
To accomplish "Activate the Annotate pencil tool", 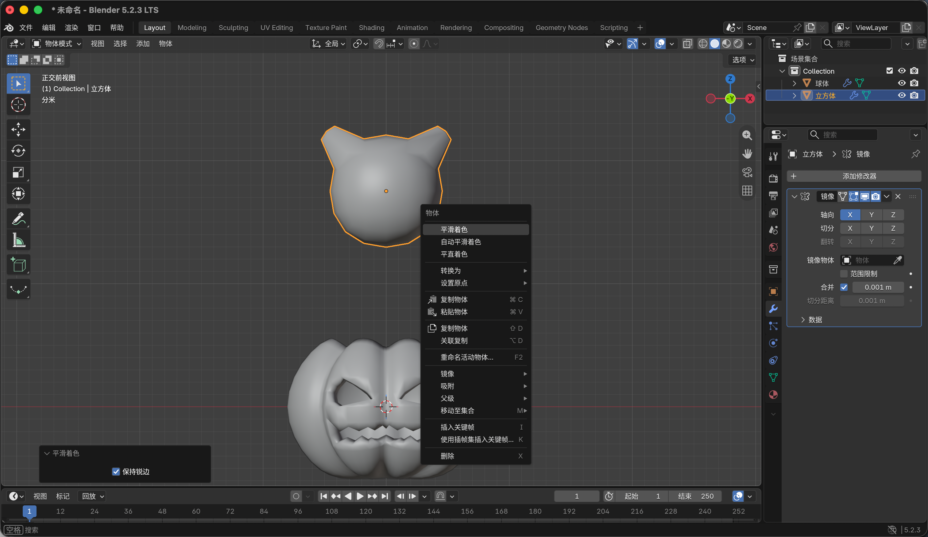I will (x=18, y=218).
